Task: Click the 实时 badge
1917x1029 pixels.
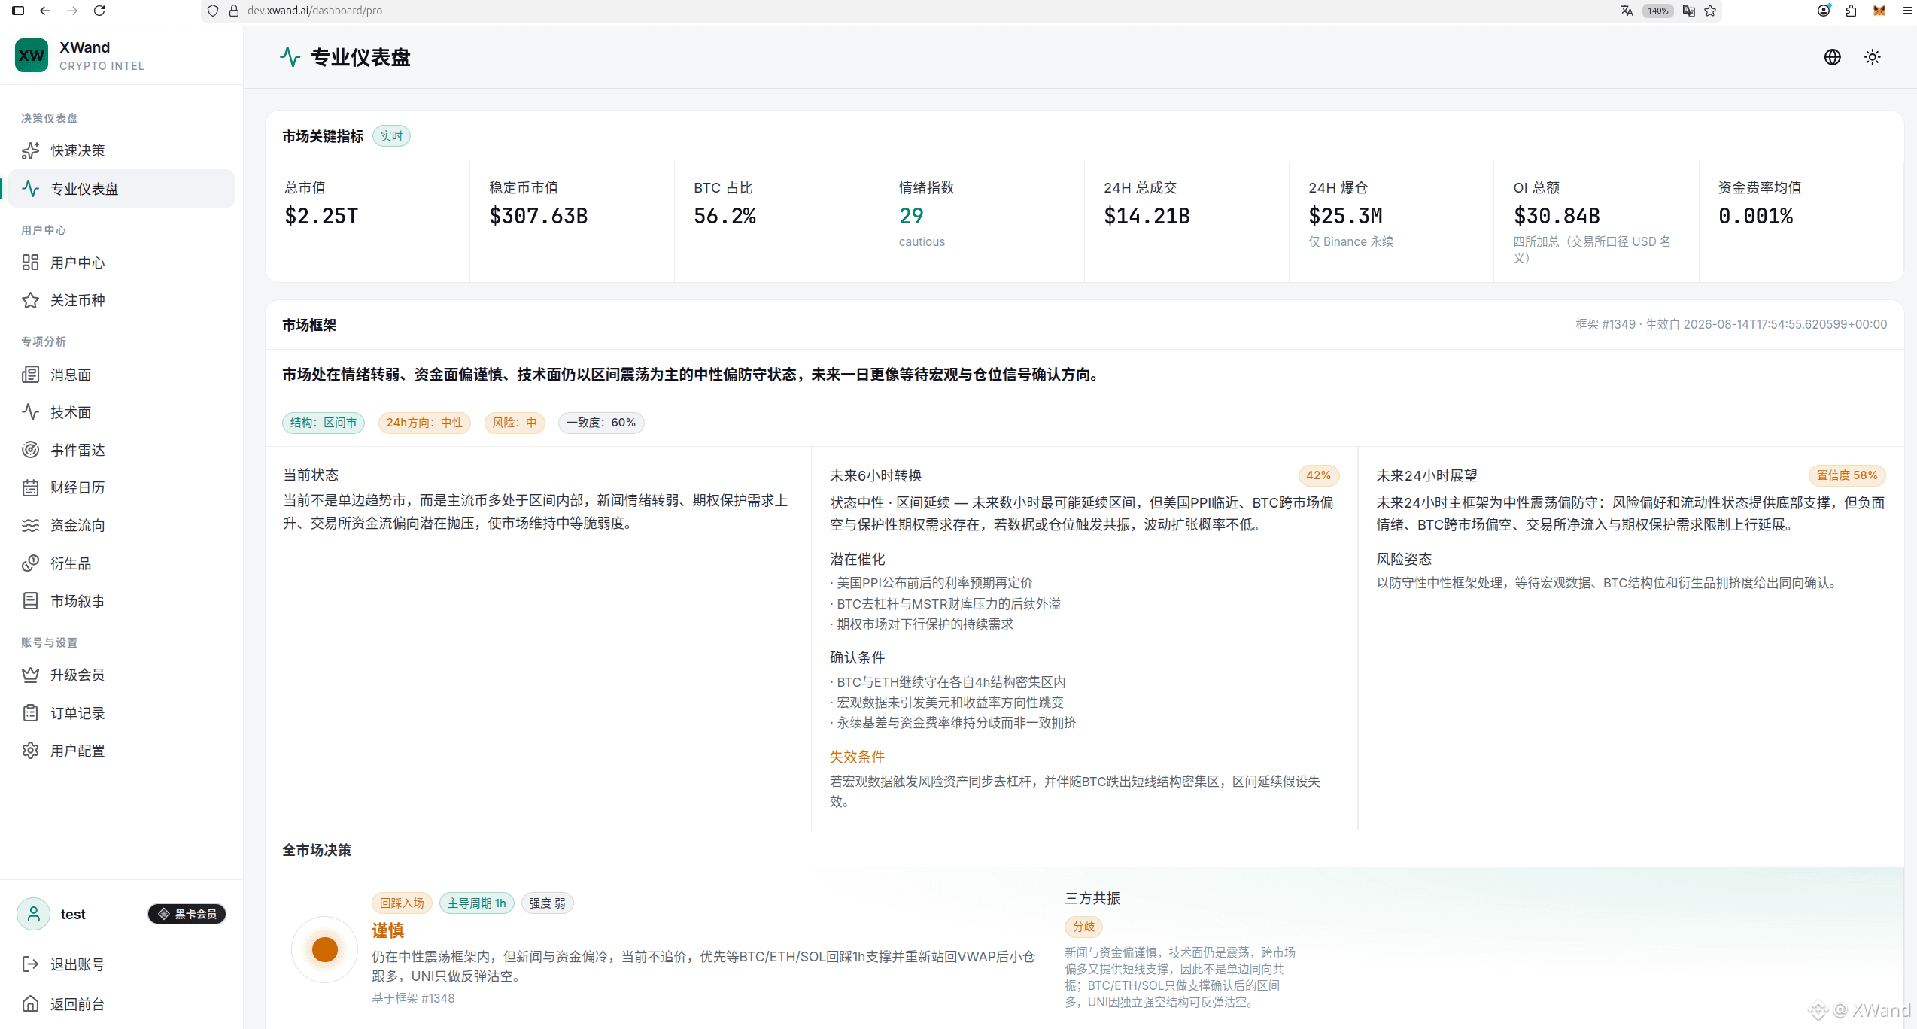Action: (391, 136)
